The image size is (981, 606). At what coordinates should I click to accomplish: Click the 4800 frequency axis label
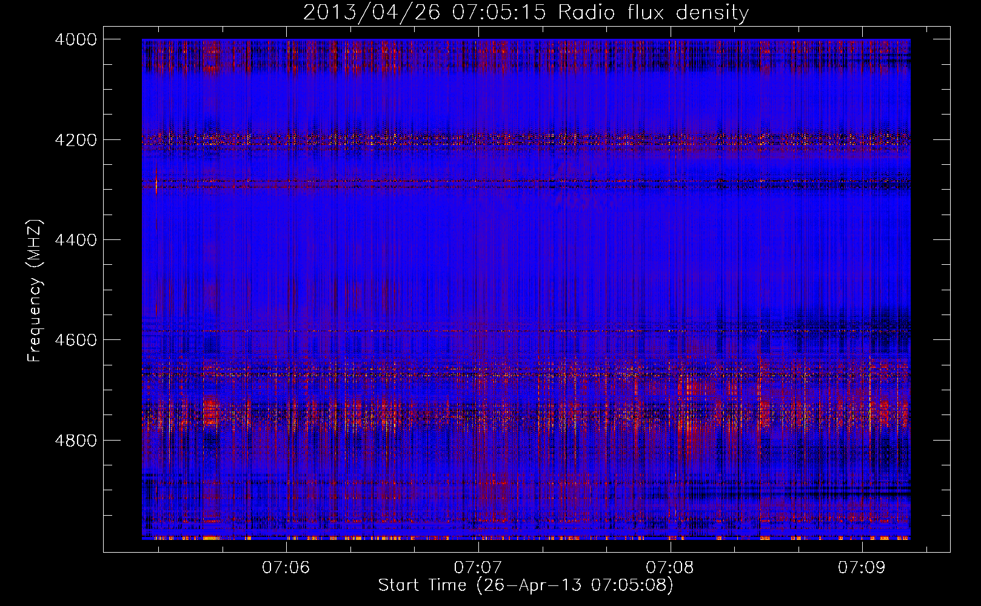coord(76,441)
